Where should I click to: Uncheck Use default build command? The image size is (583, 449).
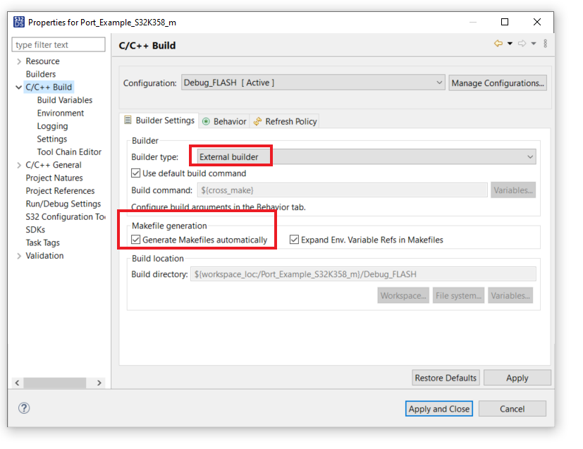click(x=136, y=173)
